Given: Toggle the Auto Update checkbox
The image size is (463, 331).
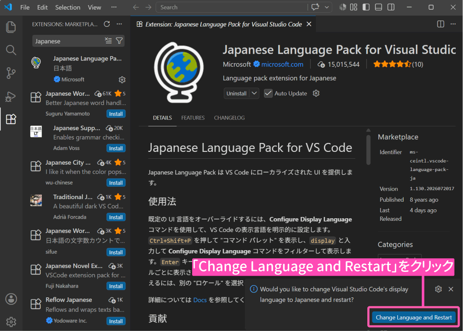Looking at the screenshot, I should pyautogui.click(x=268, y=94).
